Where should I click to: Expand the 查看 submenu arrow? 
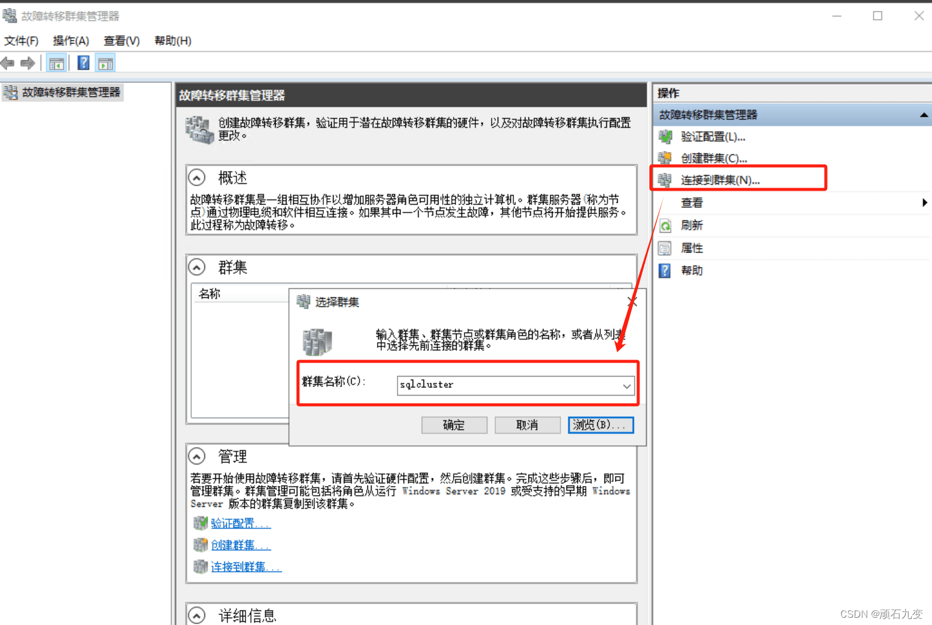pos(925,203)
